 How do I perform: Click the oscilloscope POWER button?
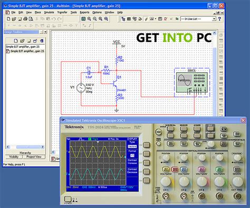coord(68,199)
